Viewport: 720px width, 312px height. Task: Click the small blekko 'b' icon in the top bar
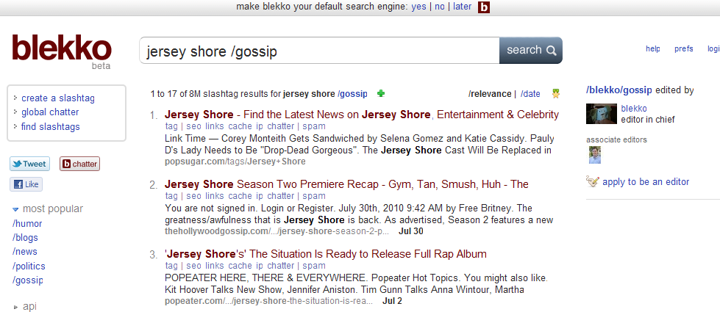coord(484,7)
